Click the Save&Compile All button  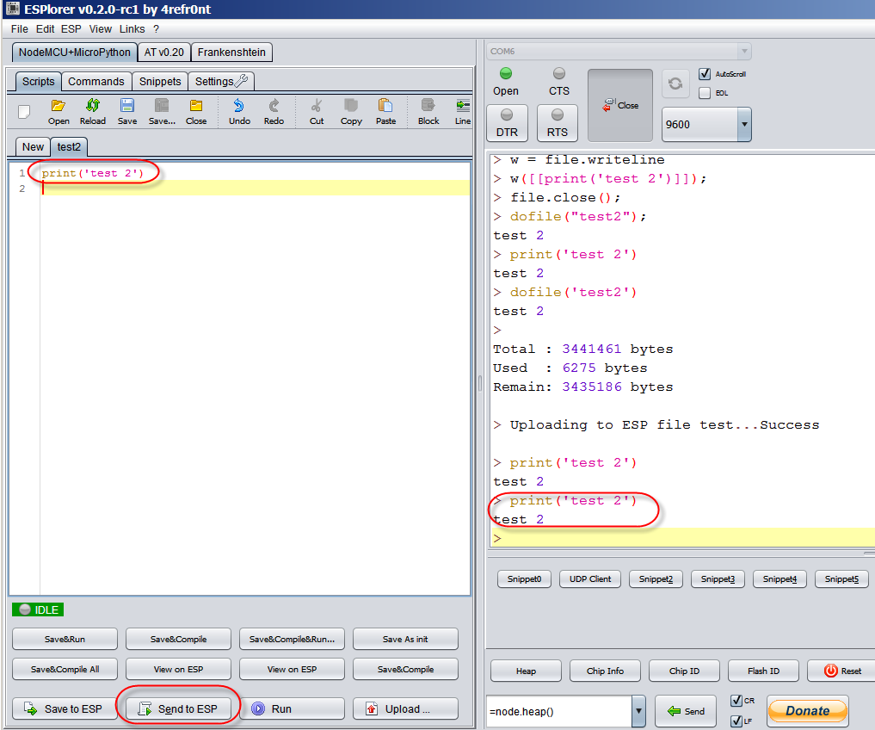point(65,669)
